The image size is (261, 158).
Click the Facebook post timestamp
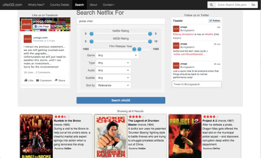(44, 41)
